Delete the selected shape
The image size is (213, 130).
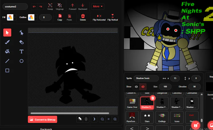(83, 17)
